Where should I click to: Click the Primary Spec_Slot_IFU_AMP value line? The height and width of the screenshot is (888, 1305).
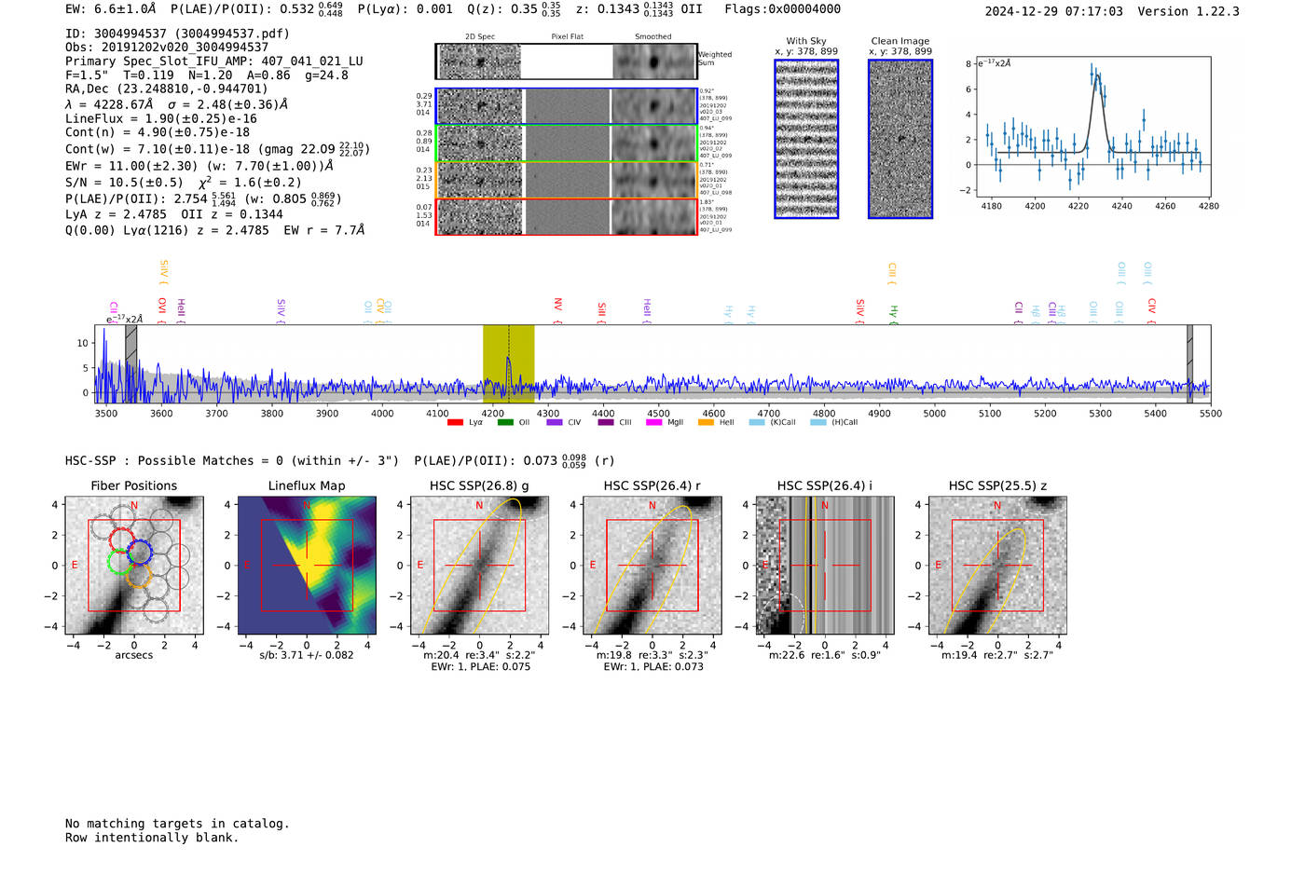point(214,61)
